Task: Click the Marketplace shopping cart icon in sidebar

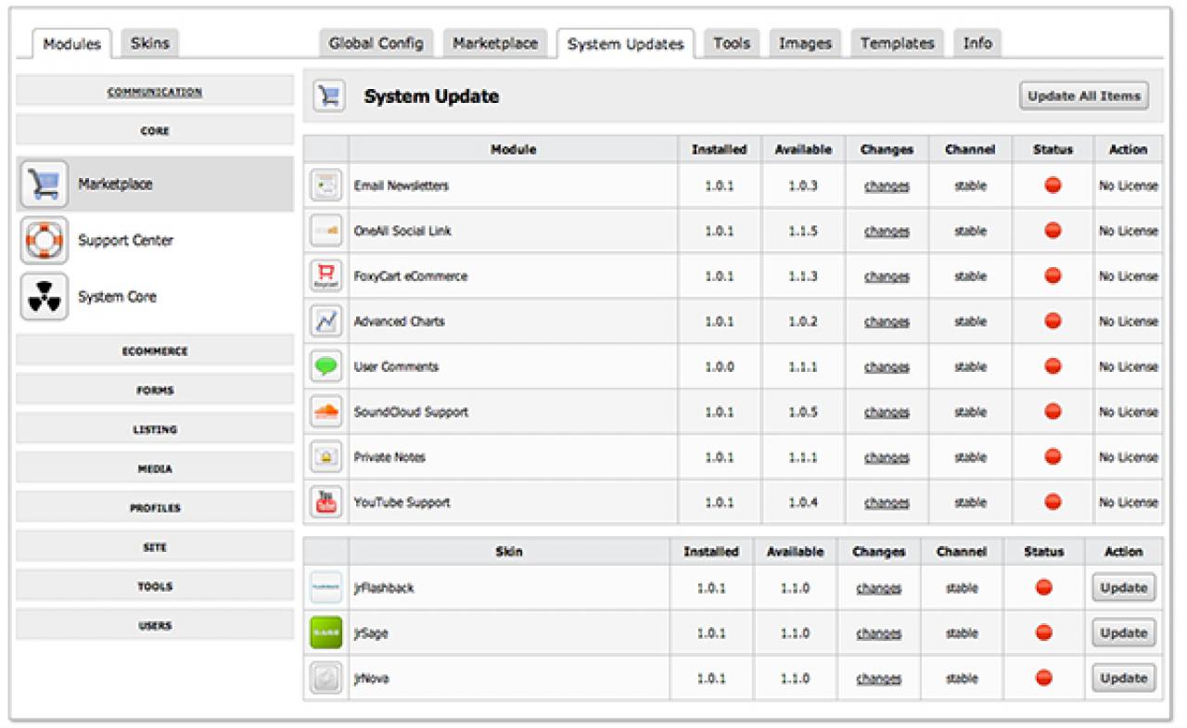Action: 45,185
